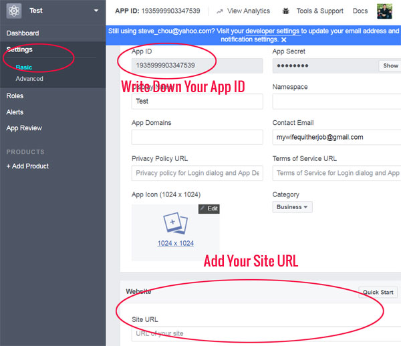Open Basic settings sub-item
The height and width of the screenshot is (346, 401).
click(24, 67)
